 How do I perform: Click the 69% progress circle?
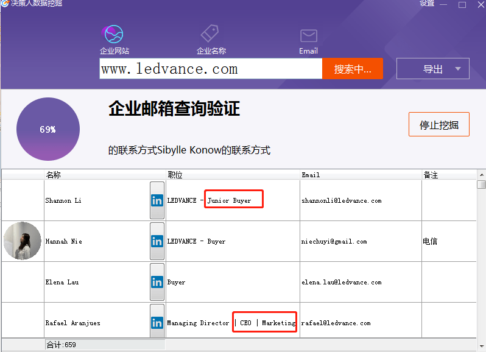tap(48, 129)
